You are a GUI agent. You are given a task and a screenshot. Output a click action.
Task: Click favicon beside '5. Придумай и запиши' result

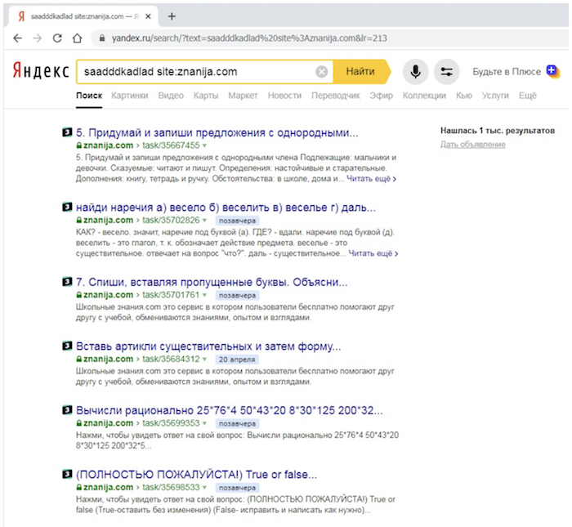click(x=67, y=132)
